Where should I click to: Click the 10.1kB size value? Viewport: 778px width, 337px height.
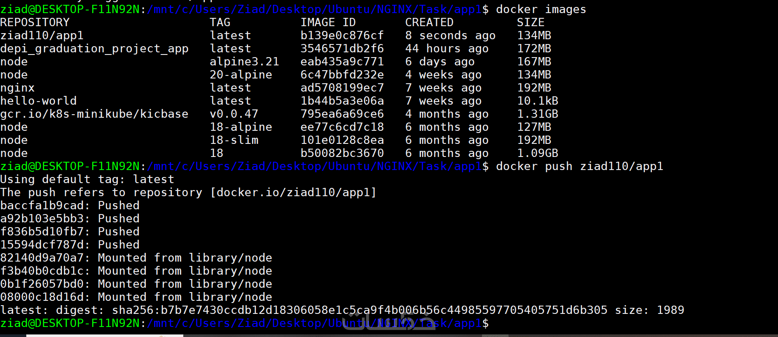tap(538, 101)
